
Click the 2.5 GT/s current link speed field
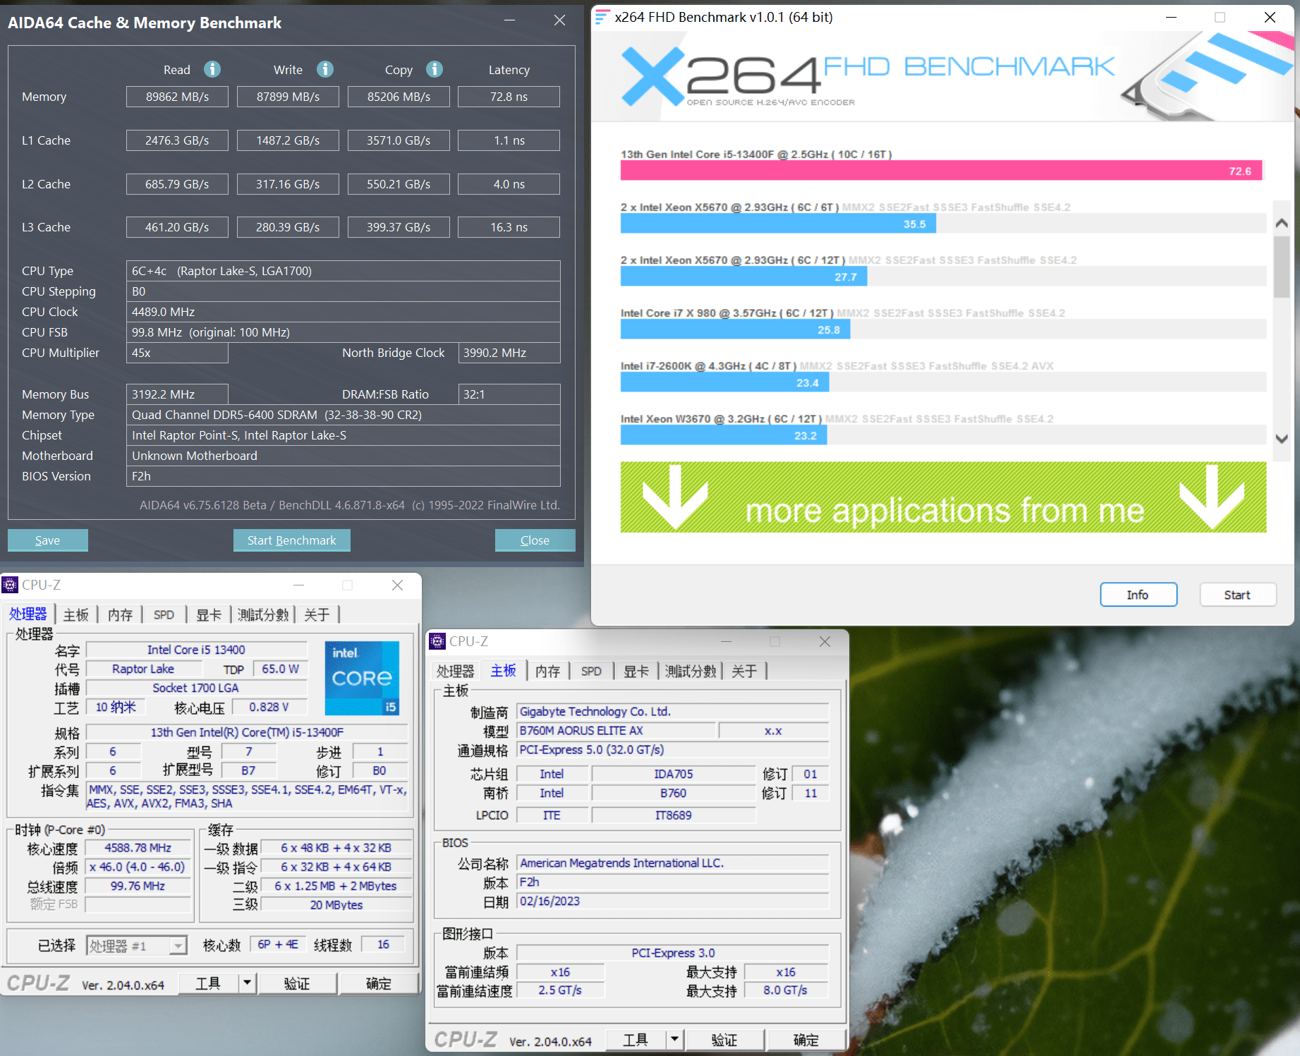click(560, 990)
